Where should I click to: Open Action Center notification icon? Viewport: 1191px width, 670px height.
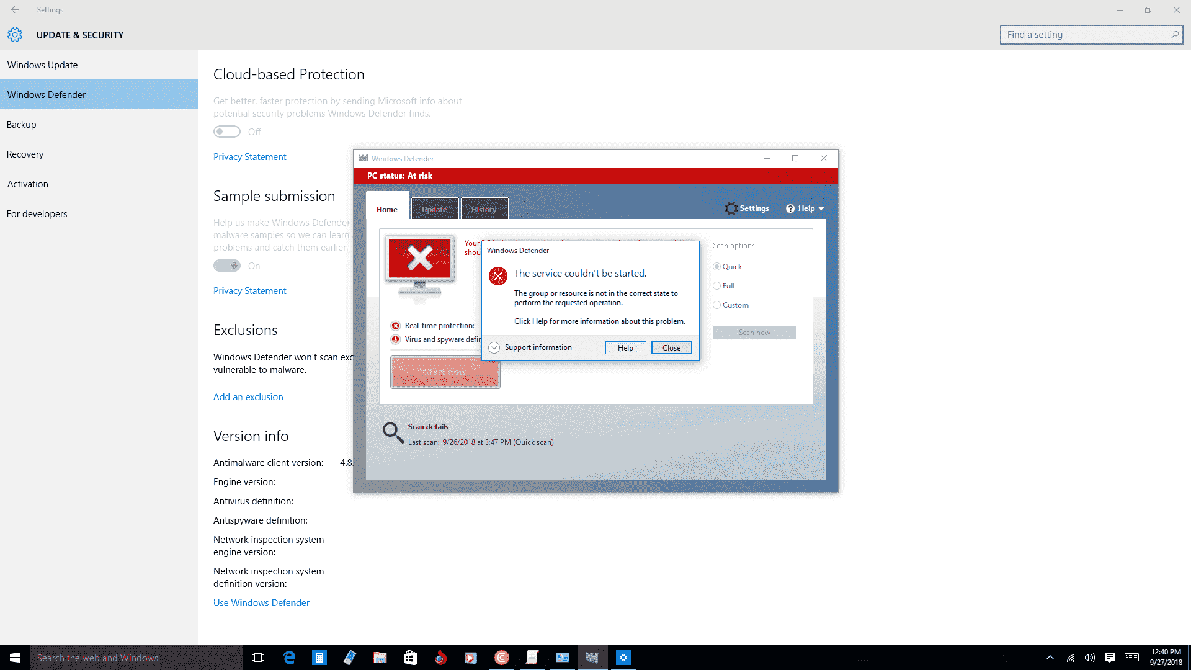tap(1110, 658)
